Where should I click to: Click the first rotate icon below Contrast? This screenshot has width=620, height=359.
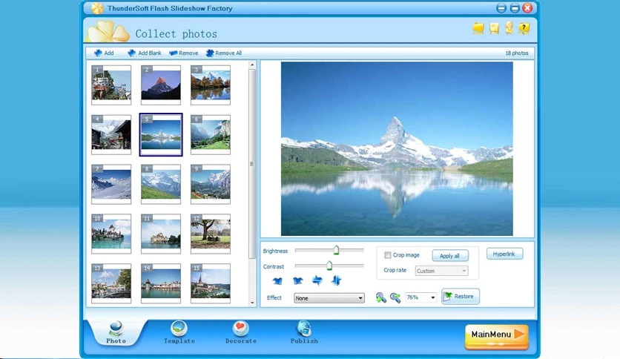[277, 280]
